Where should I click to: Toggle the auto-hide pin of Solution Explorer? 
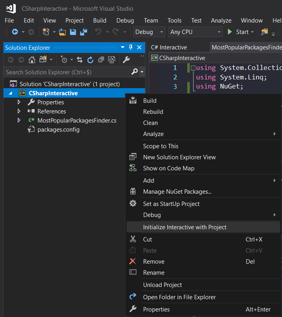tap(131, 47)
